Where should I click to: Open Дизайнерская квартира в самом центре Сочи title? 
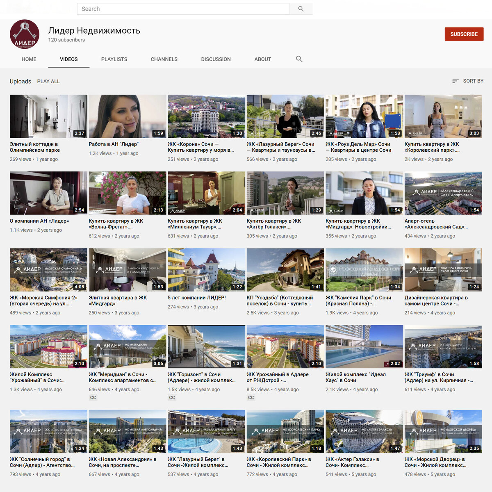coord(436,301)
